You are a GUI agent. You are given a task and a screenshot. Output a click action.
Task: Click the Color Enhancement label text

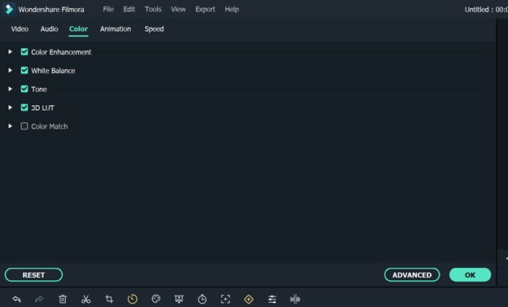pyautogui.click(x=61, y=52)
